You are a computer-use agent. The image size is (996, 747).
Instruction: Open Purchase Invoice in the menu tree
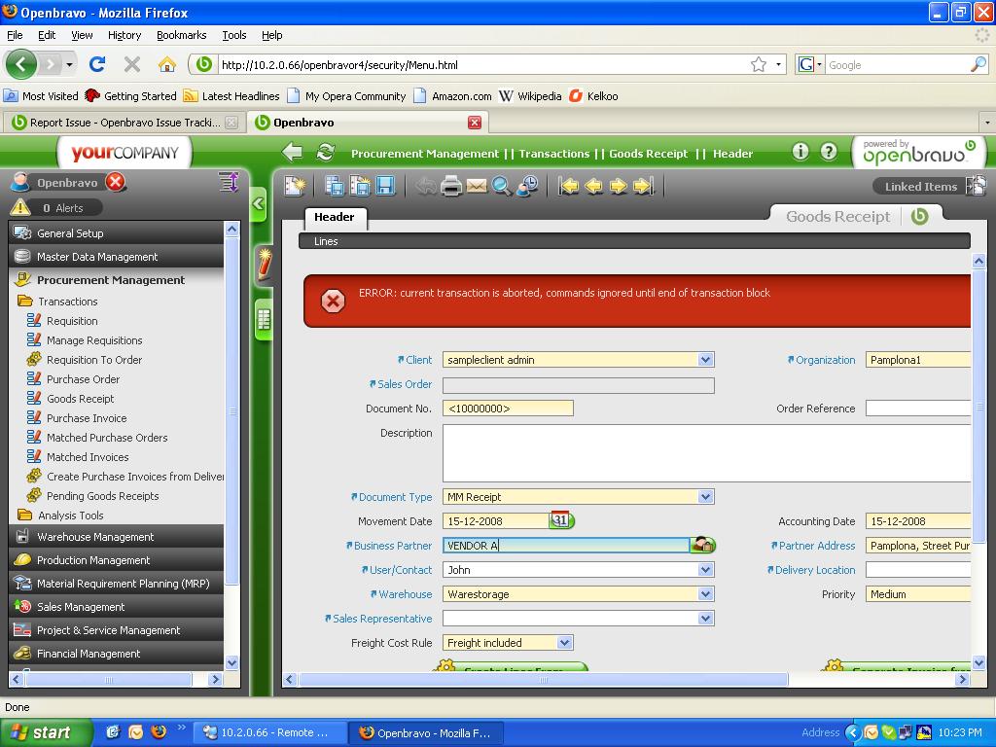point(87,418)
